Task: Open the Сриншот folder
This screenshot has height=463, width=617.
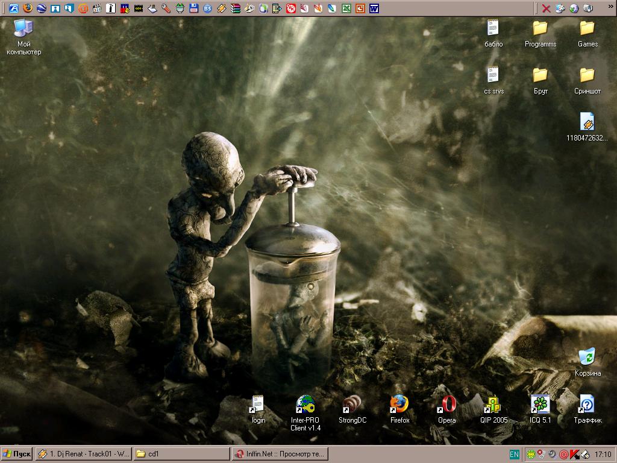Action: coord(587,80)
